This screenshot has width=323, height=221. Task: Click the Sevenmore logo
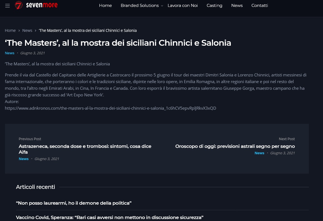click(36, 5)
